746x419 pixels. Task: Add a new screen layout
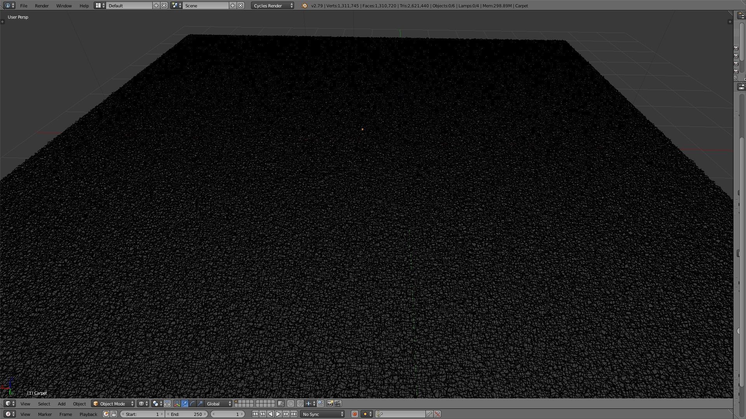click(156, 5)
